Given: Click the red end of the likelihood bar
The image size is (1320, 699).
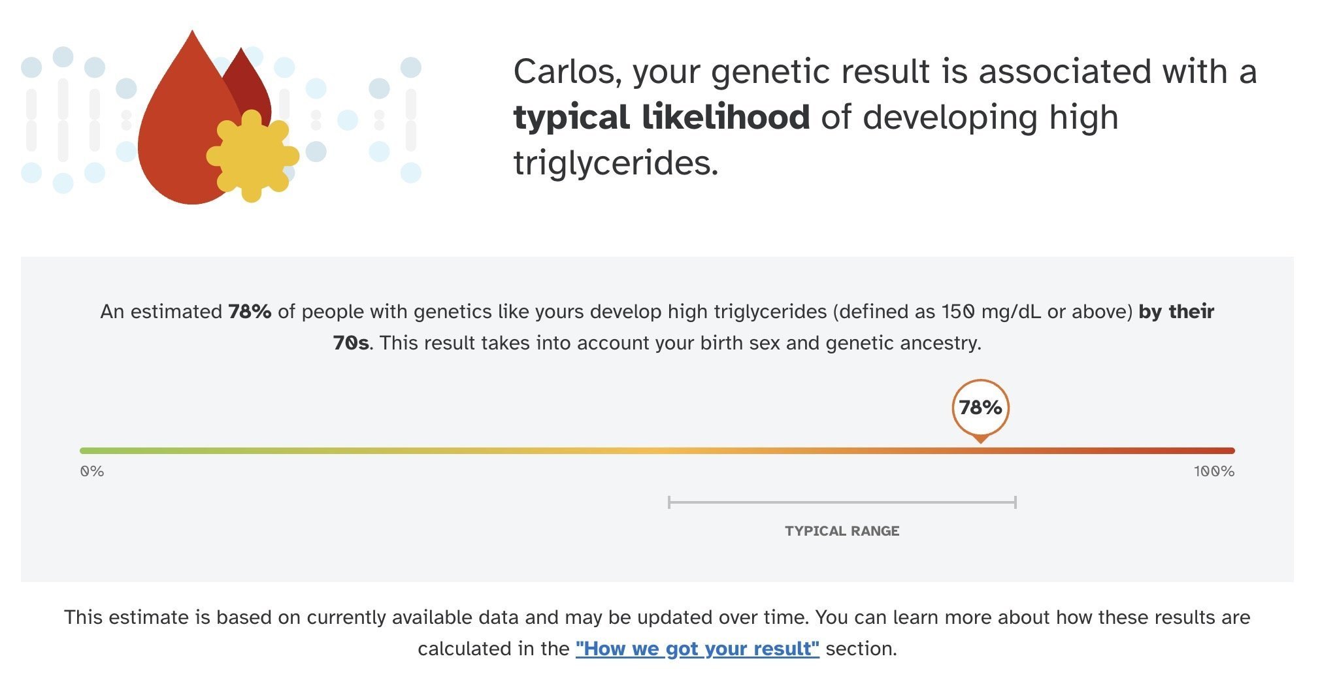Looking at the screenshot, I should click(1227, 451).
